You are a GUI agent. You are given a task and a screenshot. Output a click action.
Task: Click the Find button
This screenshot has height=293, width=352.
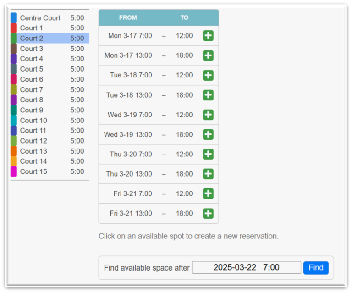316,268
